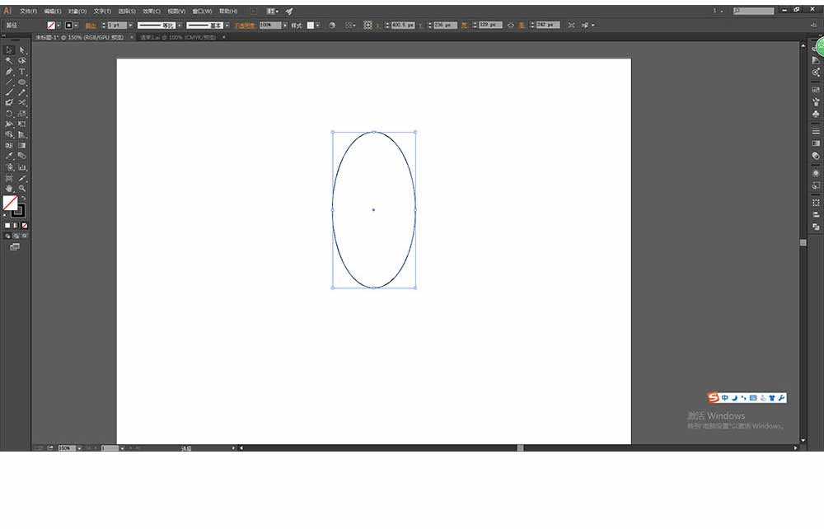Open the Symbols panel club icon
Image resolution: width=824 pixels, height=529 pixels.
[816, 114]
